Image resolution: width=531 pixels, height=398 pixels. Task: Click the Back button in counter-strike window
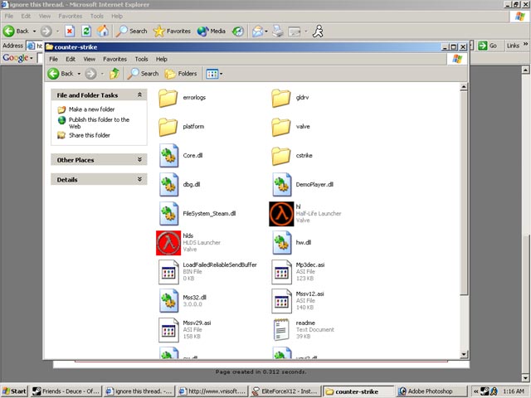[61, 74]
